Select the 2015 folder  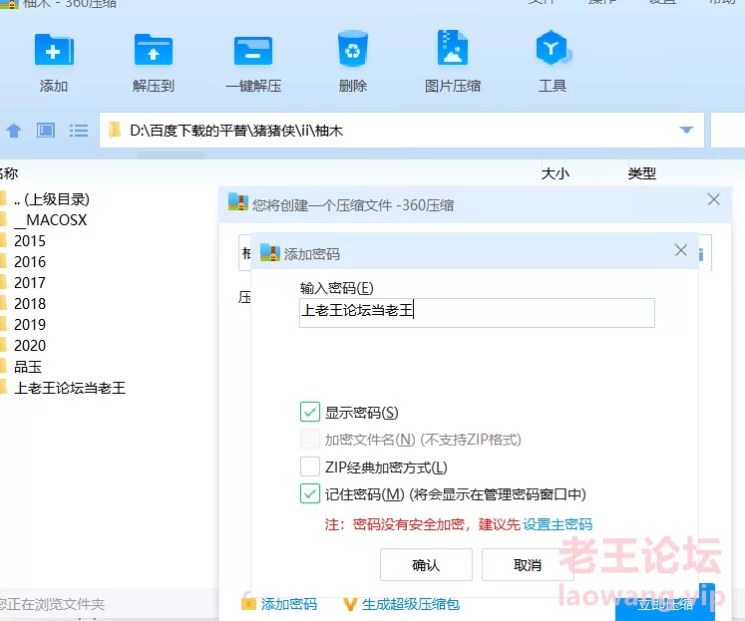coord(30,241)
